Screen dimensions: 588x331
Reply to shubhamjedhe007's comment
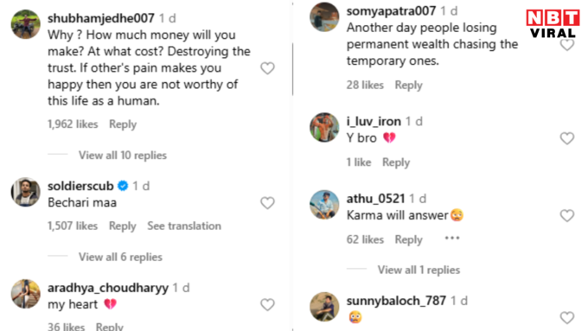[123, 124]
